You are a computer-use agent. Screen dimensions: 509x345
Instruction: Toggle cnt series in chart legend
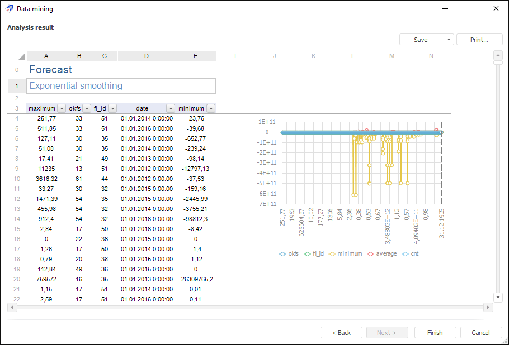[x=410, y=253]
